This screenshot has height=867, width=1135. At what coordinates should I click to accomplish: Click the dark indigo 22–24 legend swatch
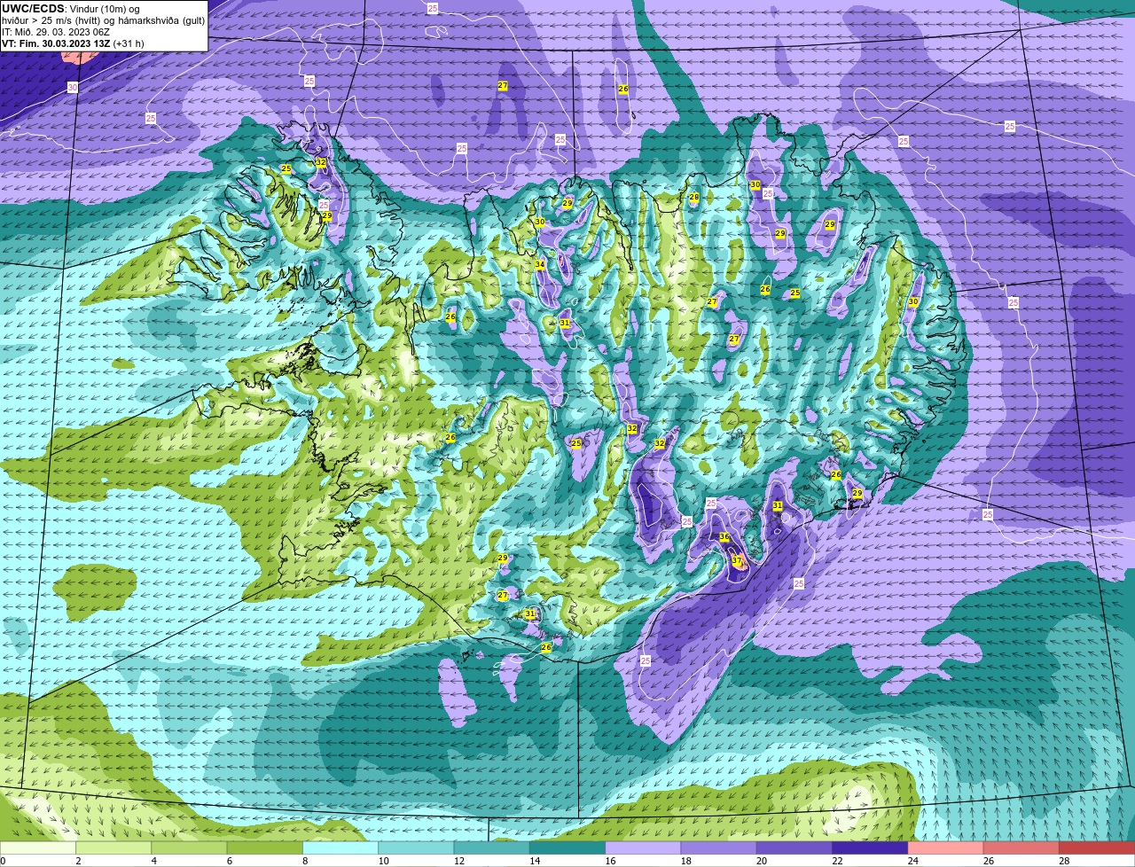coord(871,847)
